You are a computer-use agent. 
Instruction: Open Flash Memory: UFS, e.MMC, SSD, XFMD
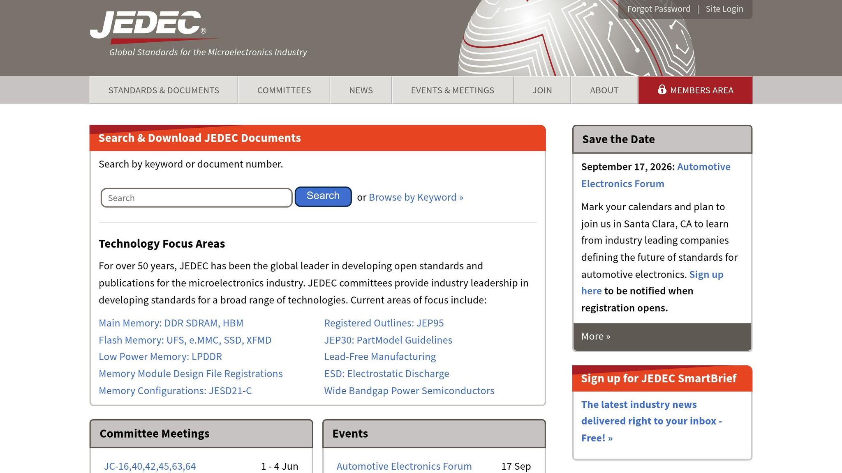pos(185,340)
